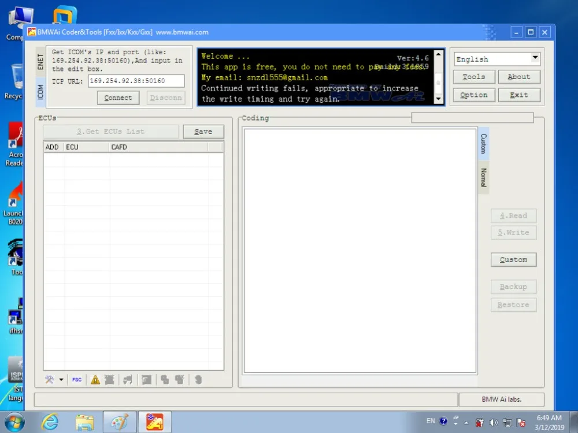Click the yellow warning triangle icon

(95, 379)
